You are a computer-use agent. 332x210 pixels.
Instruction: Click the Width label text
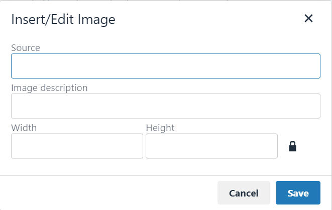pyautogui.click(x=24, y=128)
